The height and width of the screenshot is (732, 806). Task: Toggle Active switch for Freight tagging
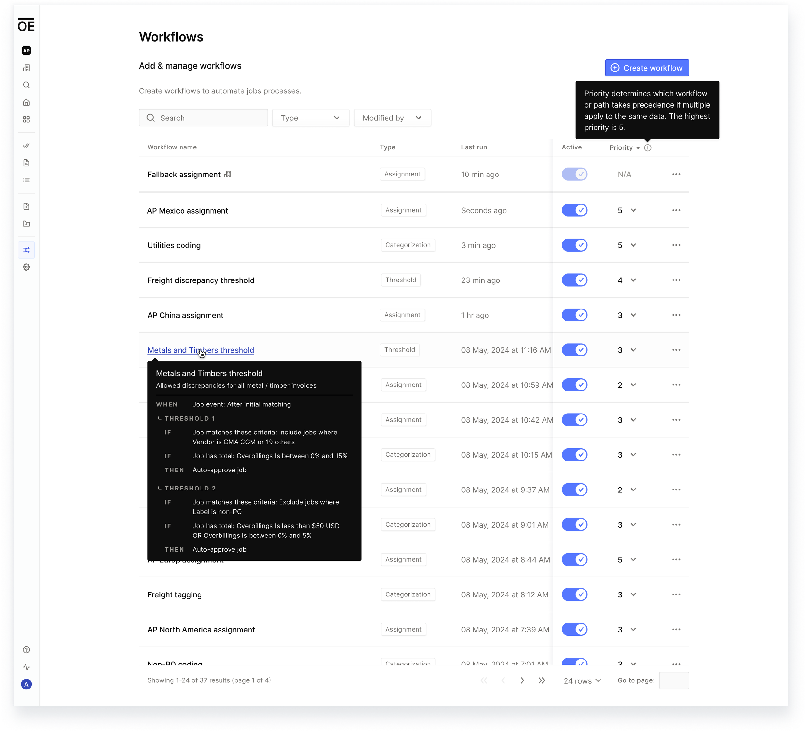click(574, 594)
